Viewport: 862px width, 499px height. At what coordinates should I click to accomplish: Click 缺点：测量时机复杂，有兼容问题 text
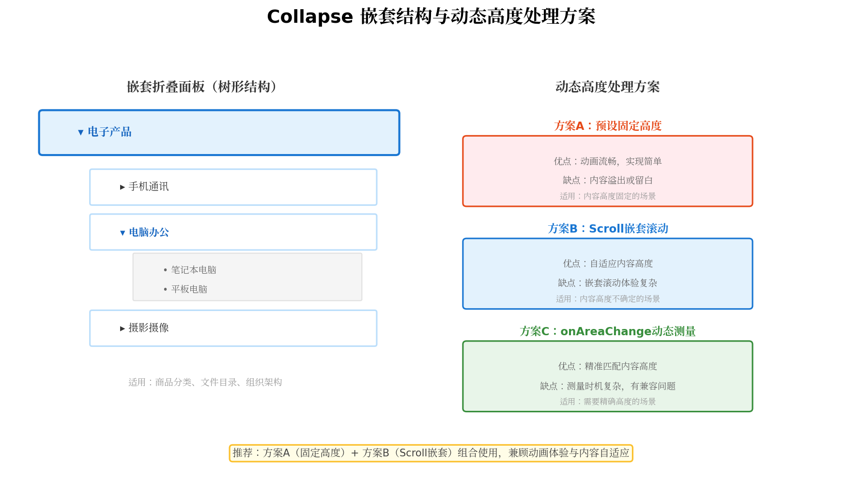[x=608, y=386]
